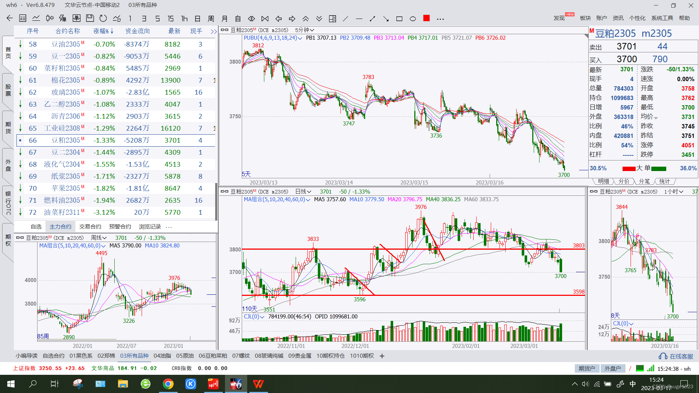Open more drawing tools ellipsis
The width and height of the screenshot is (699, 393).
tap(440, 19)
